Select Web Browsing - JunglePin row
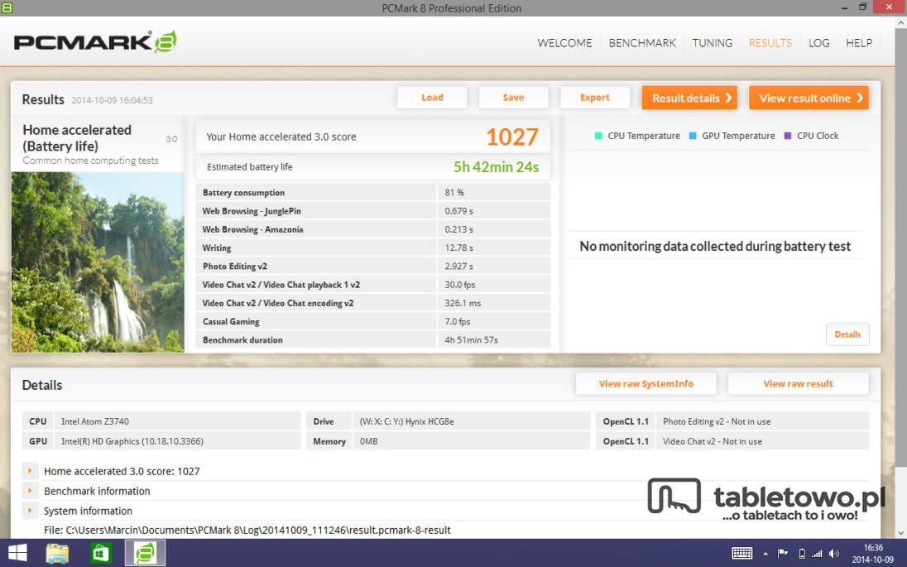The width and height of the screenshot is (907, 567). pyautogui.click(x=373, y=210)
